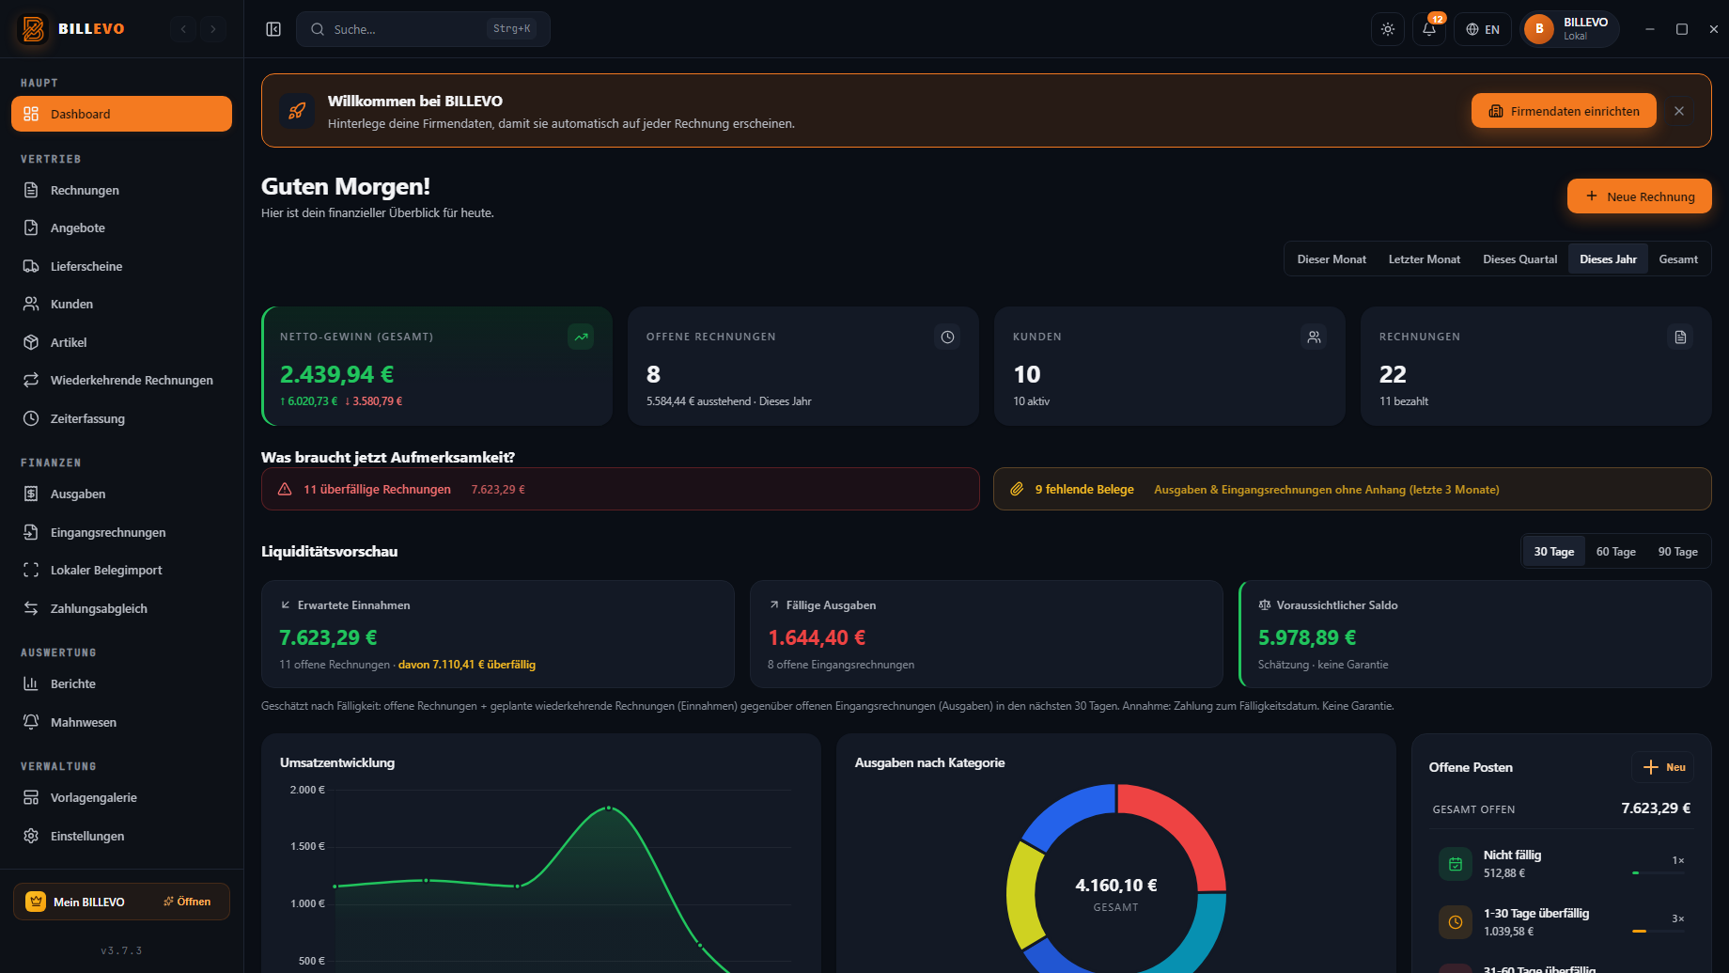This screenshot has width=1729, height=973.
Task: Select Dieser Monat period
Action: 1332,259
